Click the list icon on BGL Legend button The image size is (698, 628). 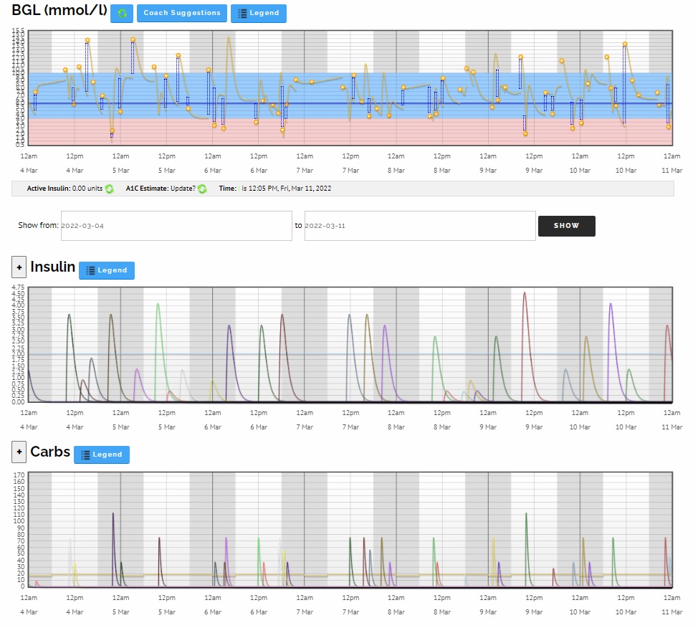pyautogui.click(x=242, y=14)
